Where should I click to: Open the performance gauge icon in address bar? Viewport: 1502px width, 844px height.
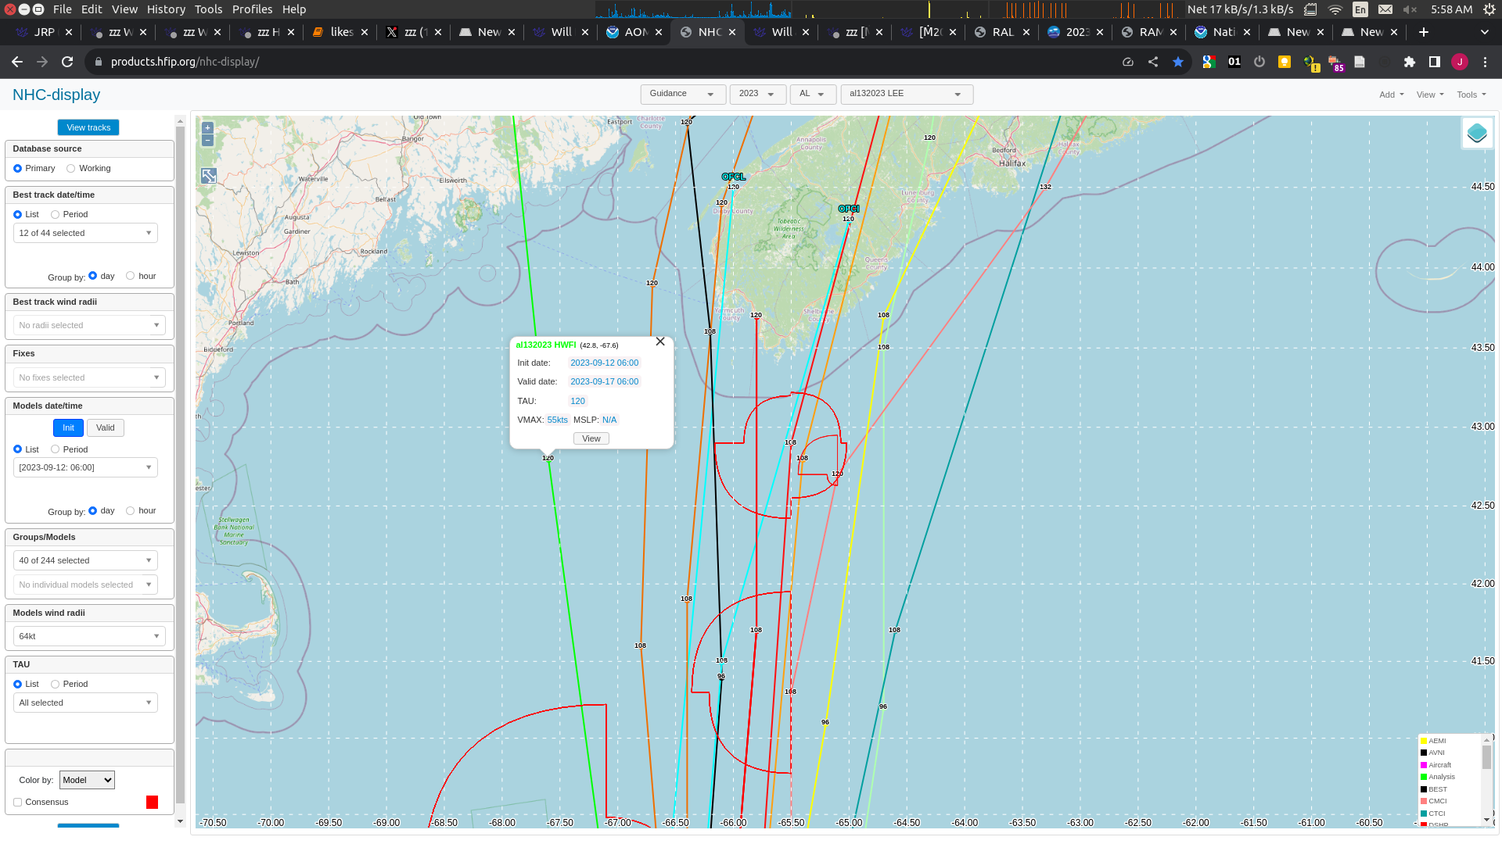1128,62
